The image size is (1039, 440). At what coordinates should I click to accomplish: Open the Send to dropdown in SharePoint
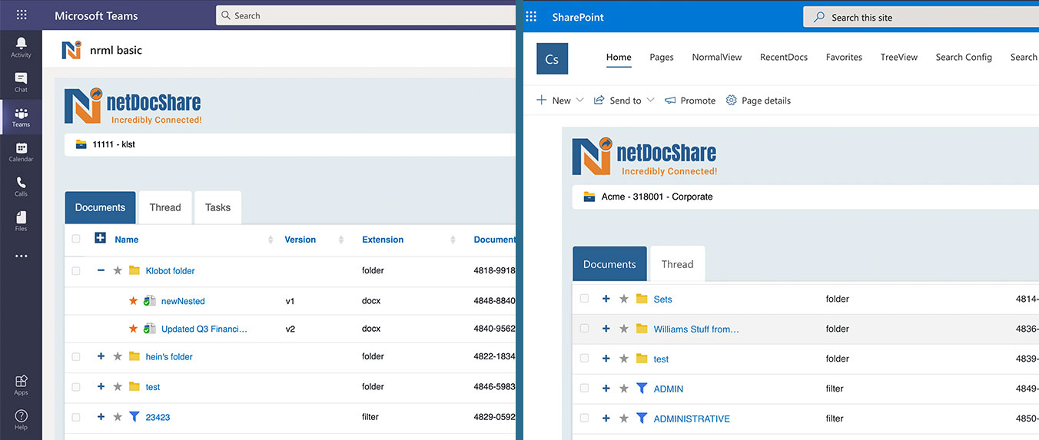click(x=624, y=101)
